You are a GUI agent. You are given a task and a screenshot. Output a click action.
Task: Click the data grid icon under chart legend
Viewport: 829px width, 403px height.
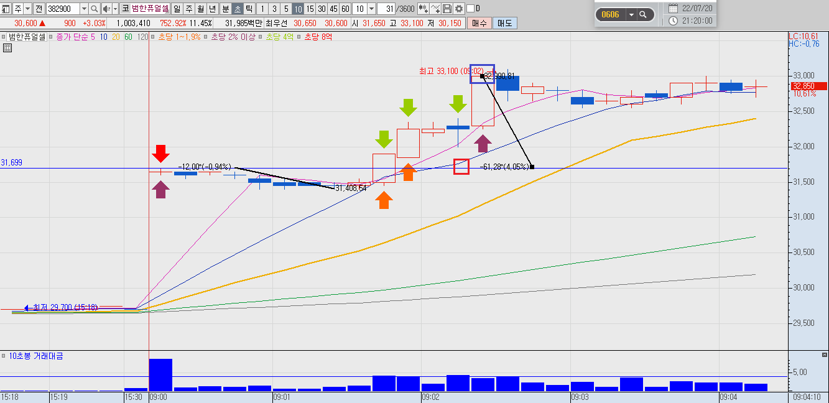pos(7,48)
